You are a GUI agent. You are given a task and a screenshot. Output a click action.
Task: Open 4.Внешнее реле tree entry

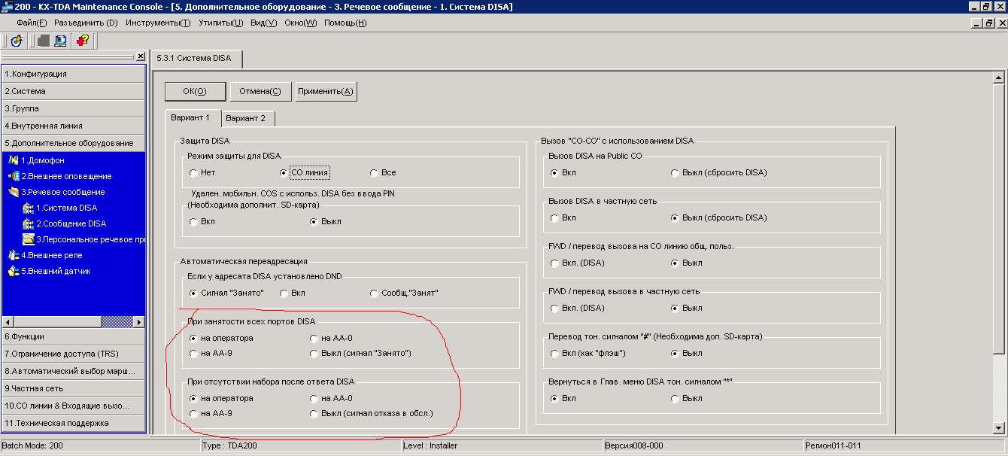coord(52,255)
